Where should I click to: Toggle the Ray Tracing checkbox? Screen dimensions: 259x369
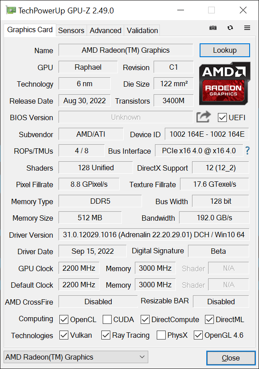[106, 335]
